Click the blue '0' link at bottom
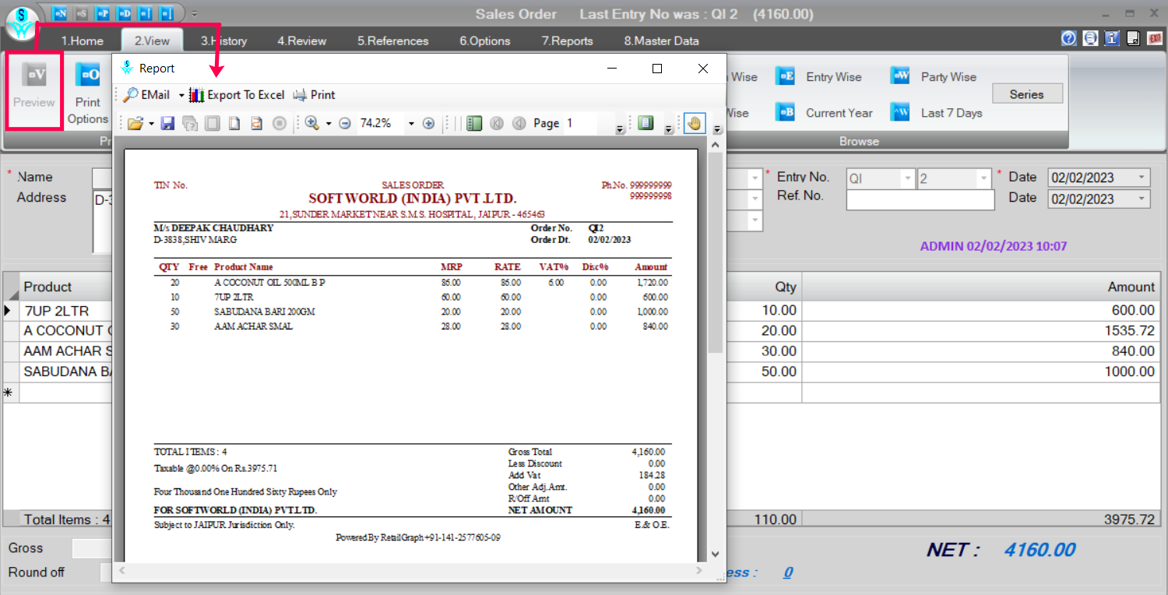The image size is (1168, 595). point(788,572)
